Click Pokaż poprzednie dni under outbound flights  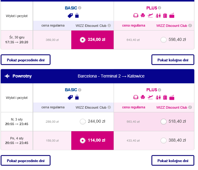click(x=26, y=60)
